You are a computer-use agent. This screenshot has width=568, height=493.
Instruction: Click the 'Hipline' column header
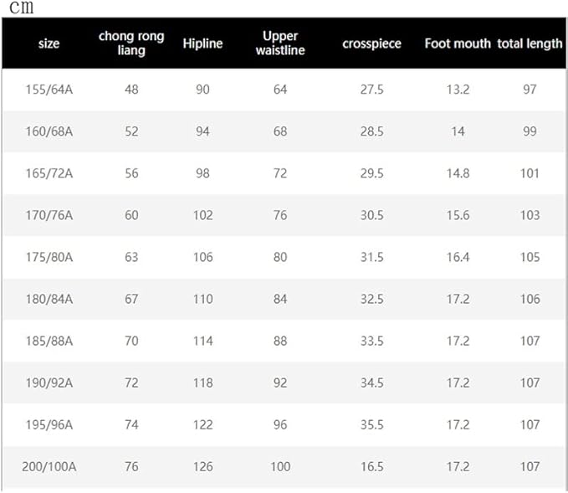point(202,44)
